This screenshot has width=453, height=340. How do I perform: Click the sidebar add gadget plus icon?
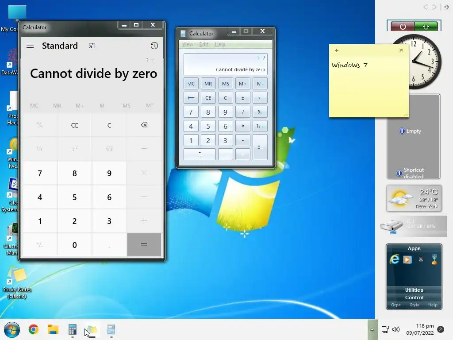tap(447, 7)
